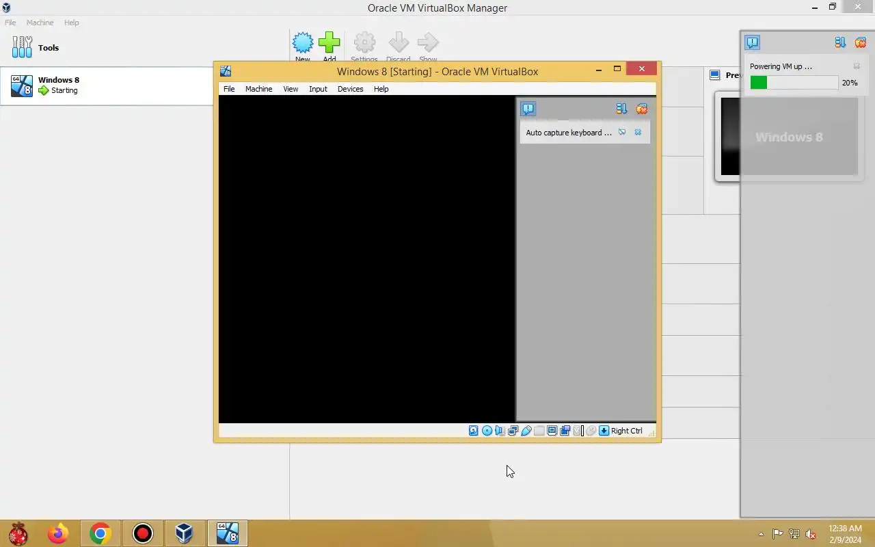Viewport: 875px width, 547px height.
Task: Open Help menu in VirtualBox Manager
Action: [72, 23]
